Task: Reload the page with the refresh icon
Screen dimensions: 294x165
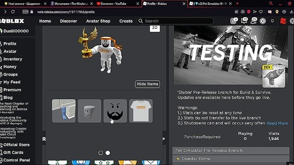Action: [x=13, y=12]
